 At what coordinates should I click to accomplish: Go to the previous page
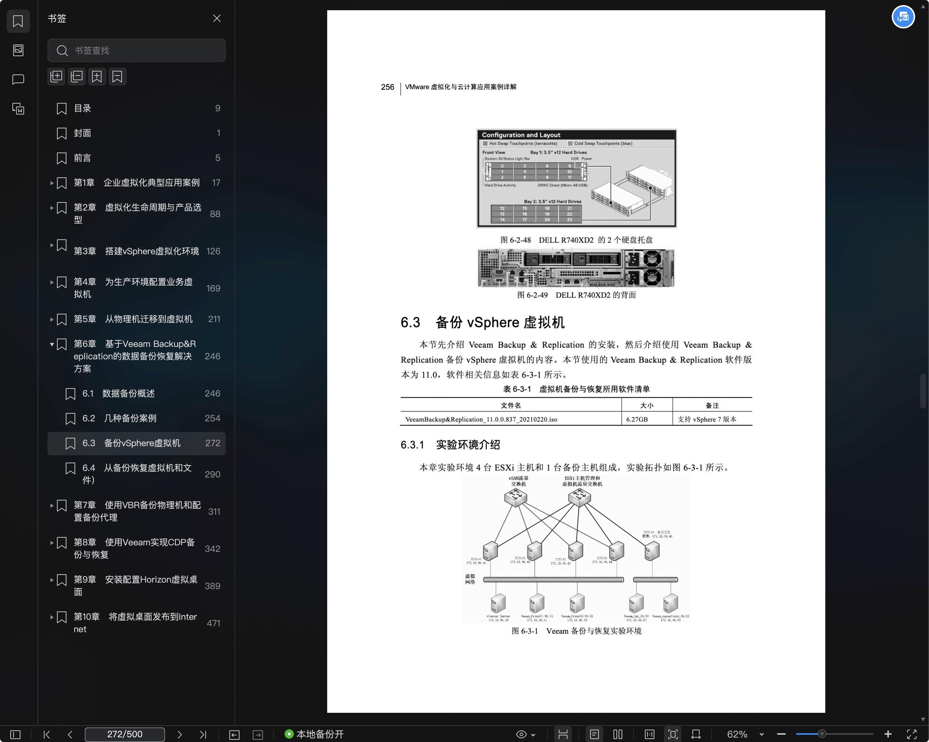coord(70,734)
